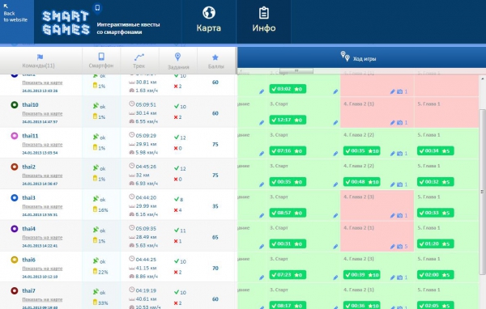
Task: Open thai11 Глава 2 (2) photos camera icon
Action: (400, 154)
